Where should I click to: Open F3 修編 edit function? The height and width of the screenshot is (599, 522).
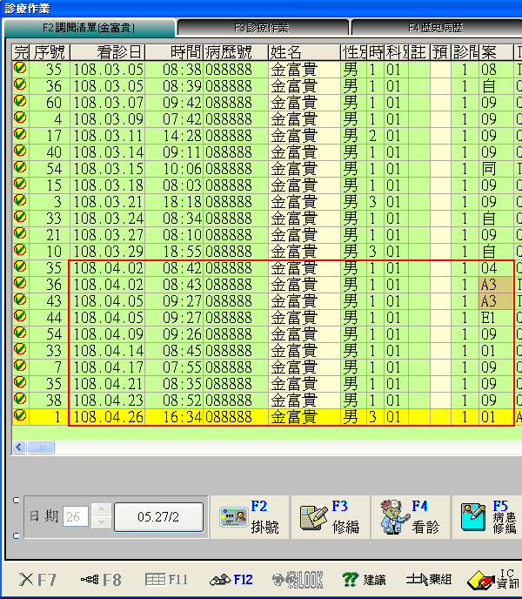(329, 516)
